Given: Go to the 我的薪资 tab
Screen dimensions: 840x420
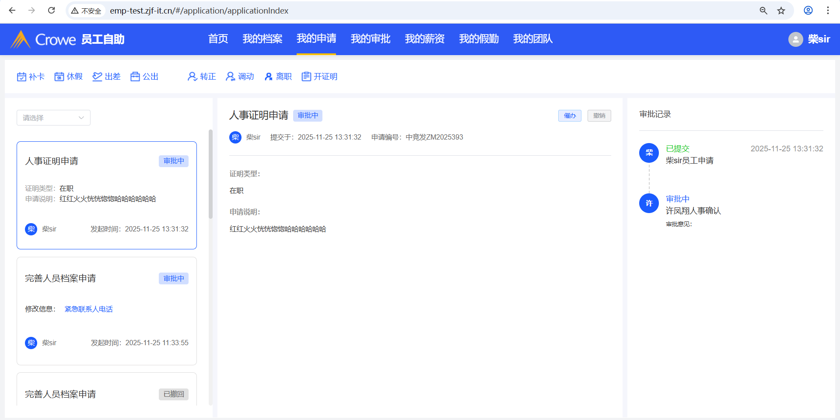Looking at the screenshot, I should [424, 39].
